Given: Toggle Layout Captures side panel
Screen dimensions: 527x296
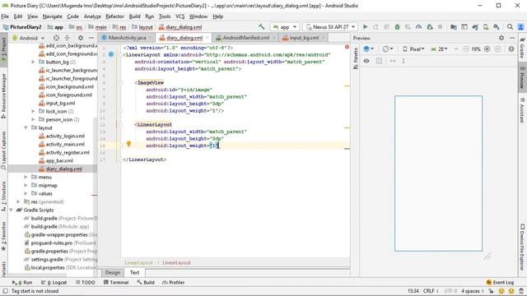Looking at the screenshot, I should click(3, 150).
